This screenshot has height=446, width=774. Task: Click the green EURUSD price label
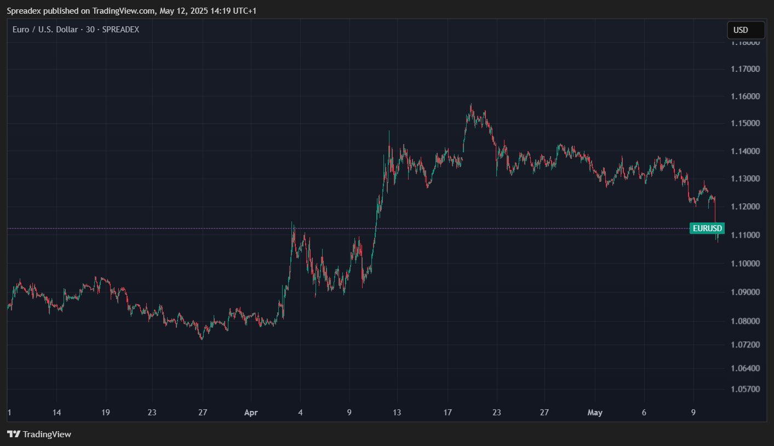707,228
